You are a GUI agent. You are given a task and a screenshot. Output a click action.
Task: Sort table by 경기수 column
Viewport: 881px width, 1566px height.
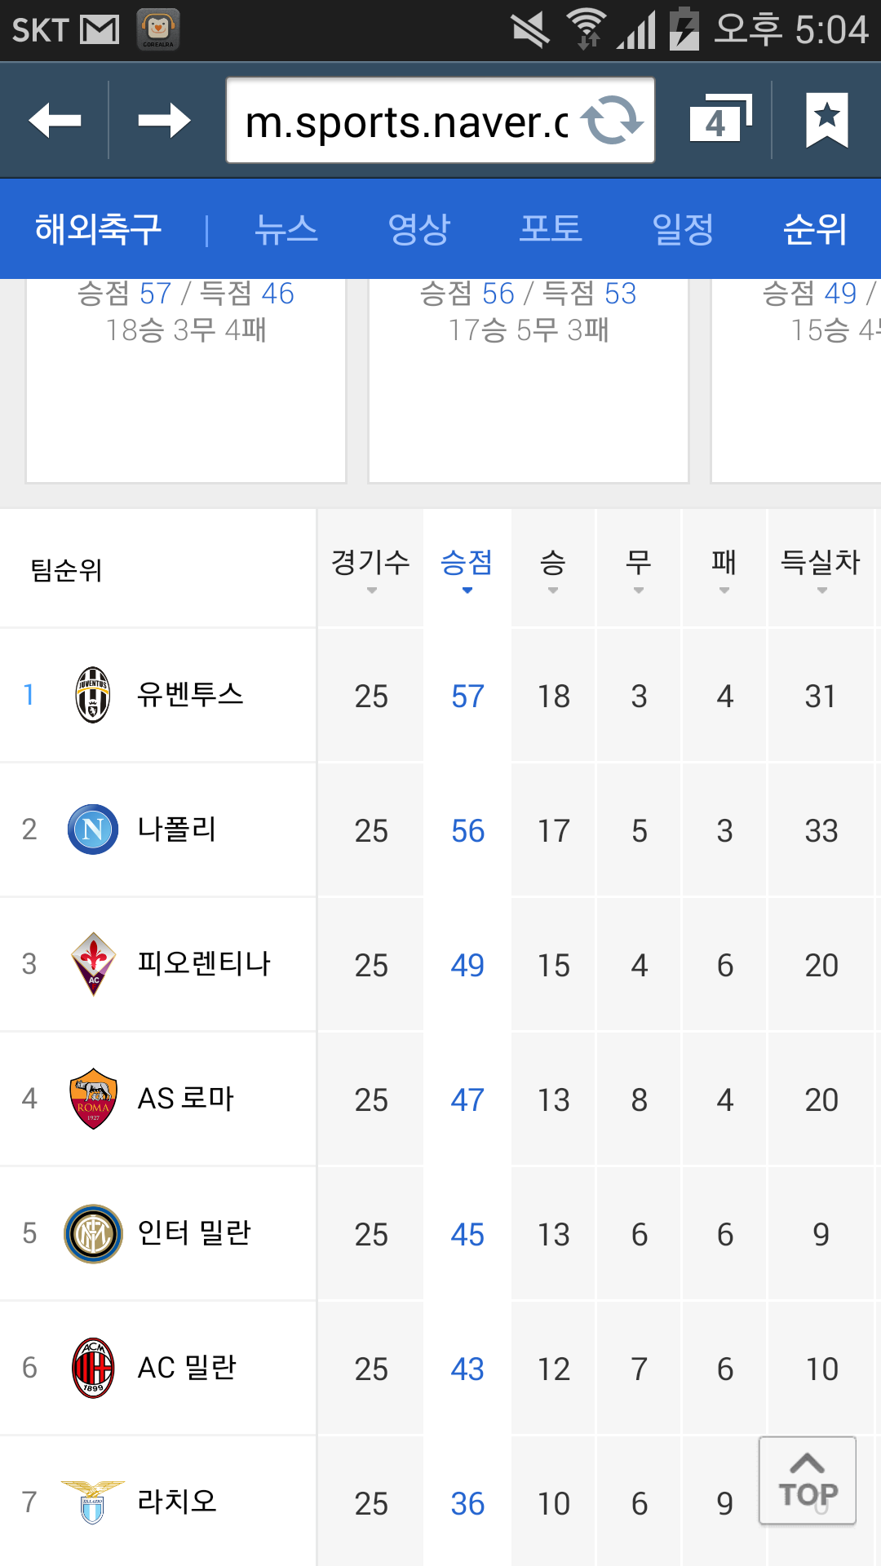coord(370,568)
